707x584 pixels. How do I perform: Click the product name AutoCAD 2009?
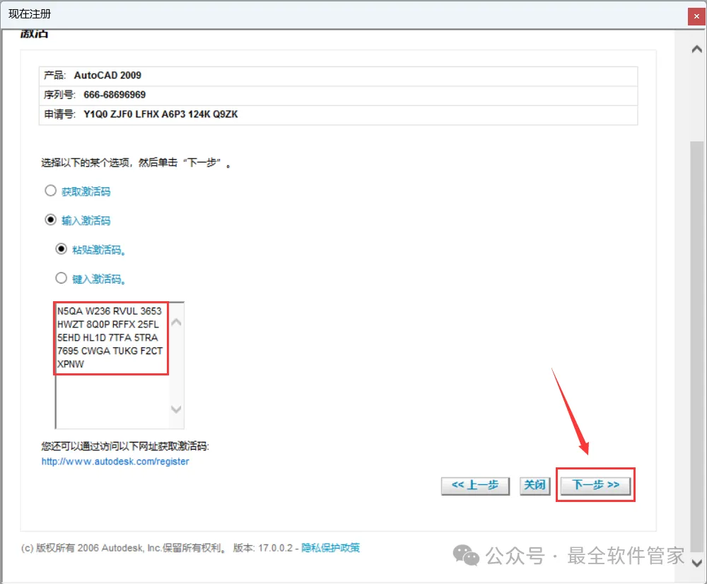107,76
